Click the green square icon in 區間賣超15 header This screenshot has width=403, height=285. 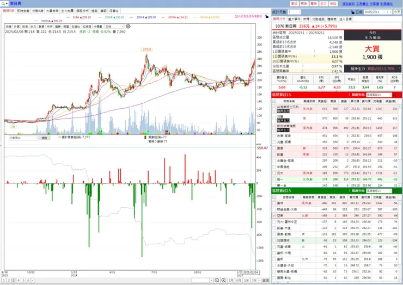pos(395,191)
